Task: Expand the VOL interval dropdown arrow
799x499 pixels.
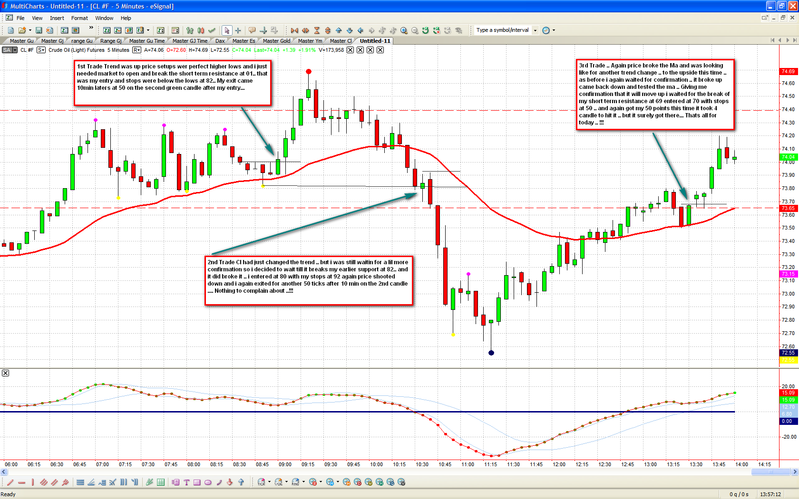Action: (x=287, y=482)
